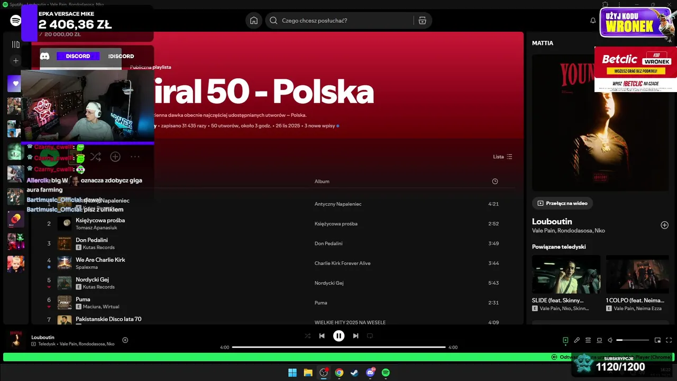Click the 3 nowe wpisy text

coord(320,126)
